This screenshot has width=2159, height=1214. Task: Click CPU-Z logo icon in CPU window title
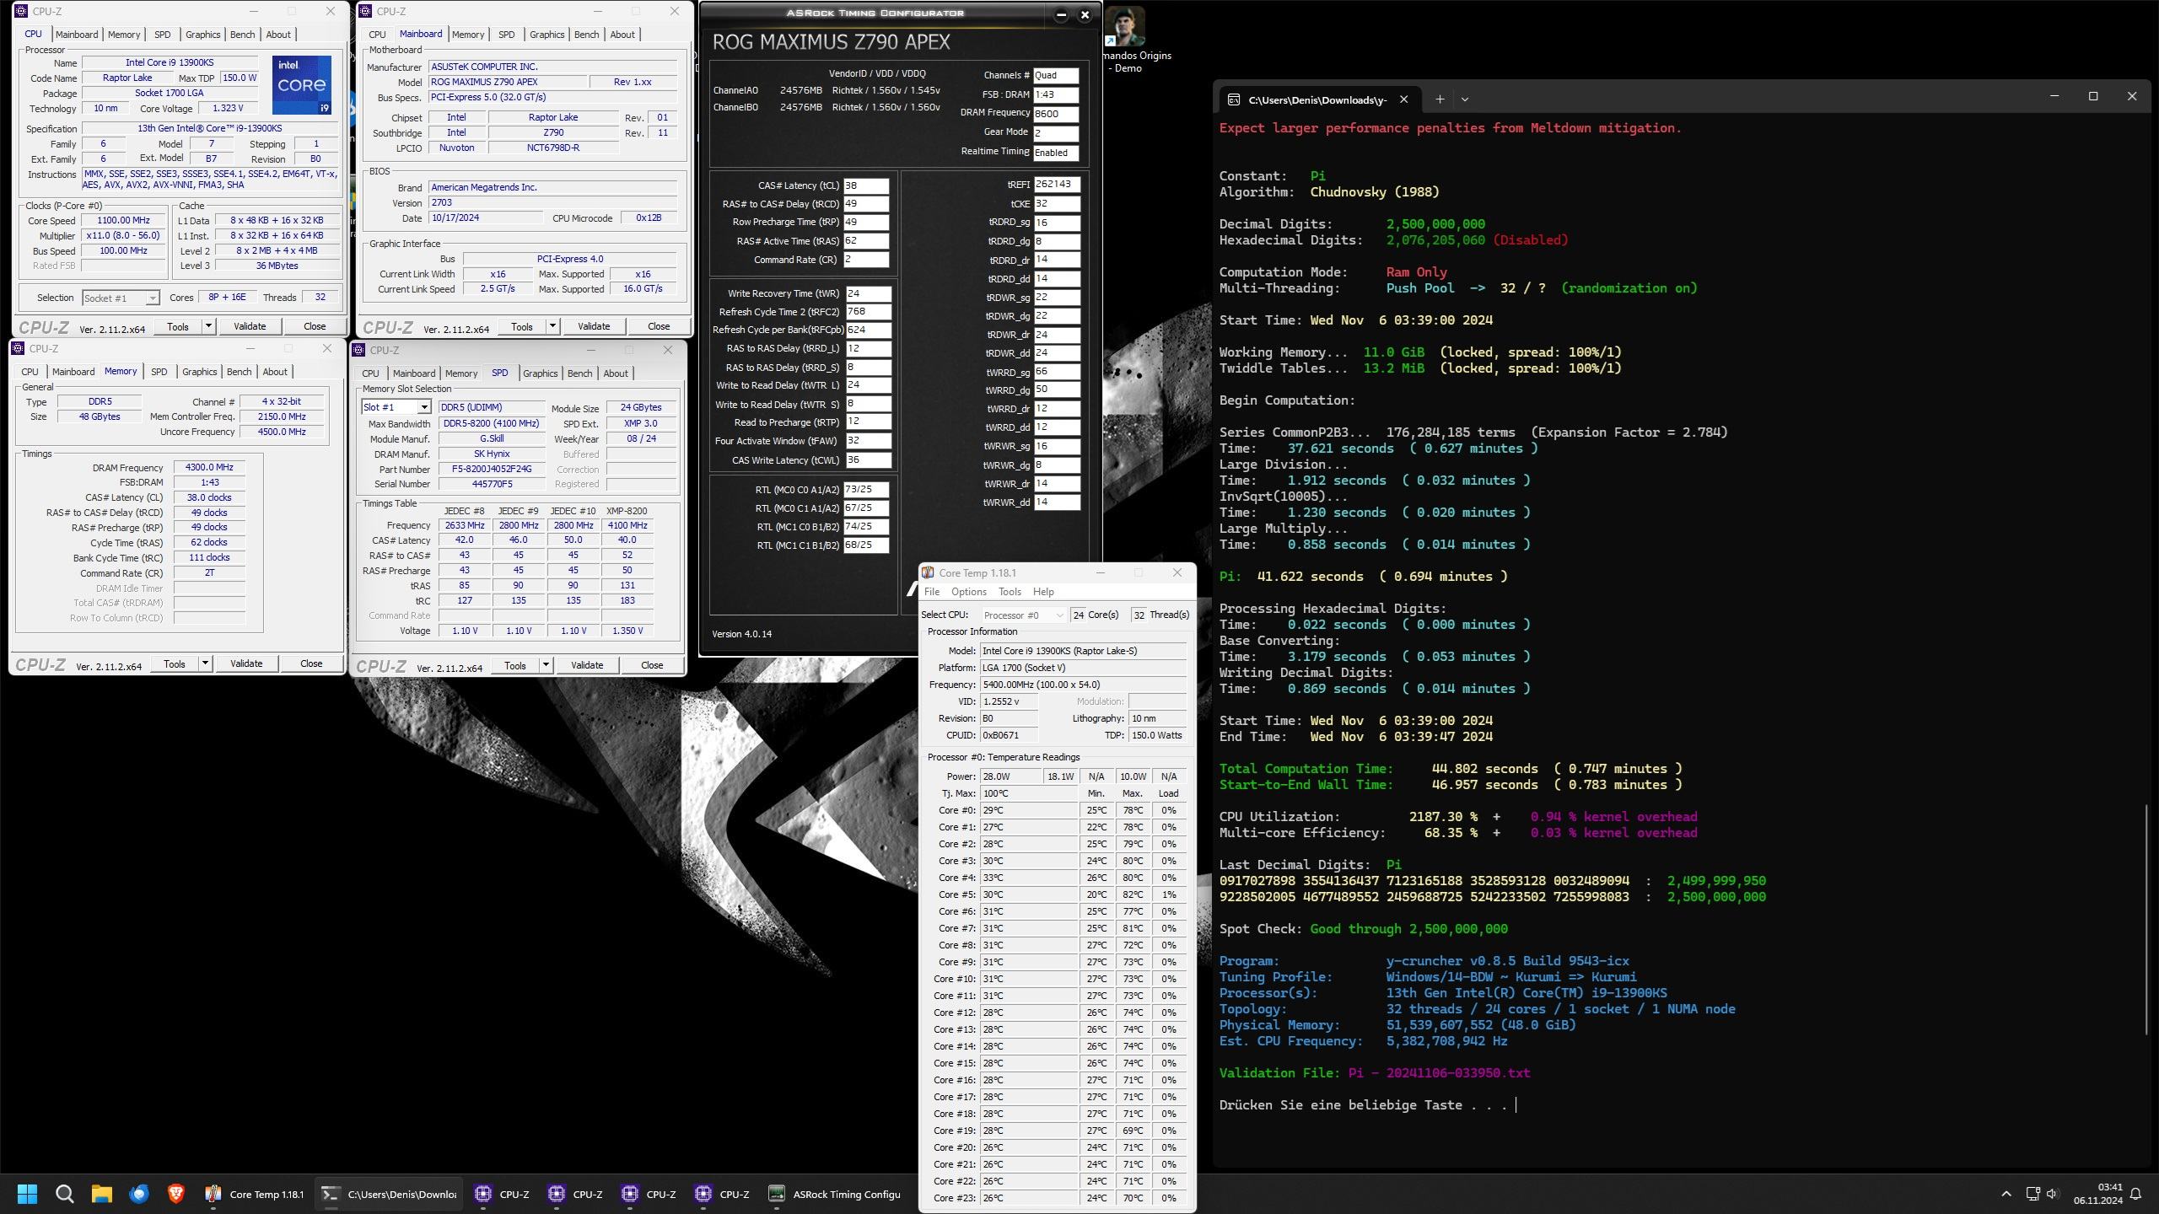[20, 11]
